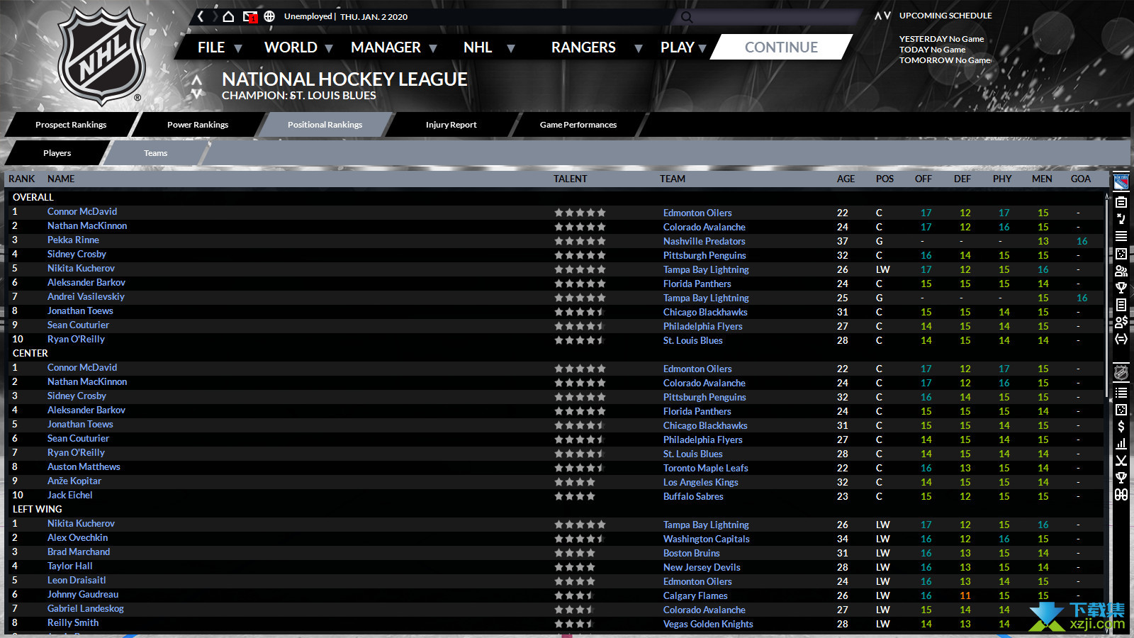This screenshot has height=638, width=1134.
Task: Switch to the Game Performances tab
Action: (578, 125)
